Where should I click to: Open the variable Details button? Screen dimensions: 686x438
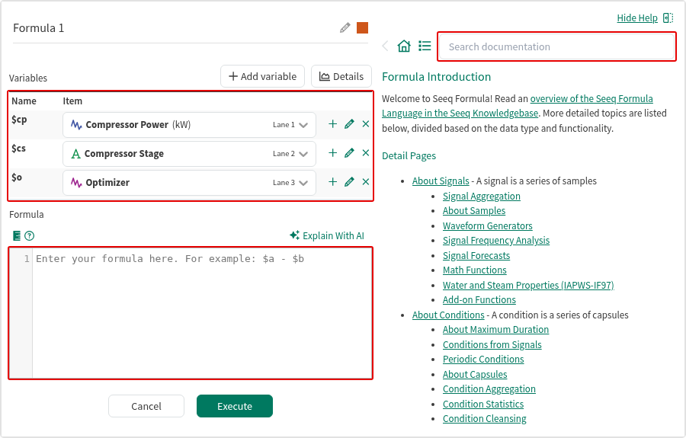pos(341,76)
